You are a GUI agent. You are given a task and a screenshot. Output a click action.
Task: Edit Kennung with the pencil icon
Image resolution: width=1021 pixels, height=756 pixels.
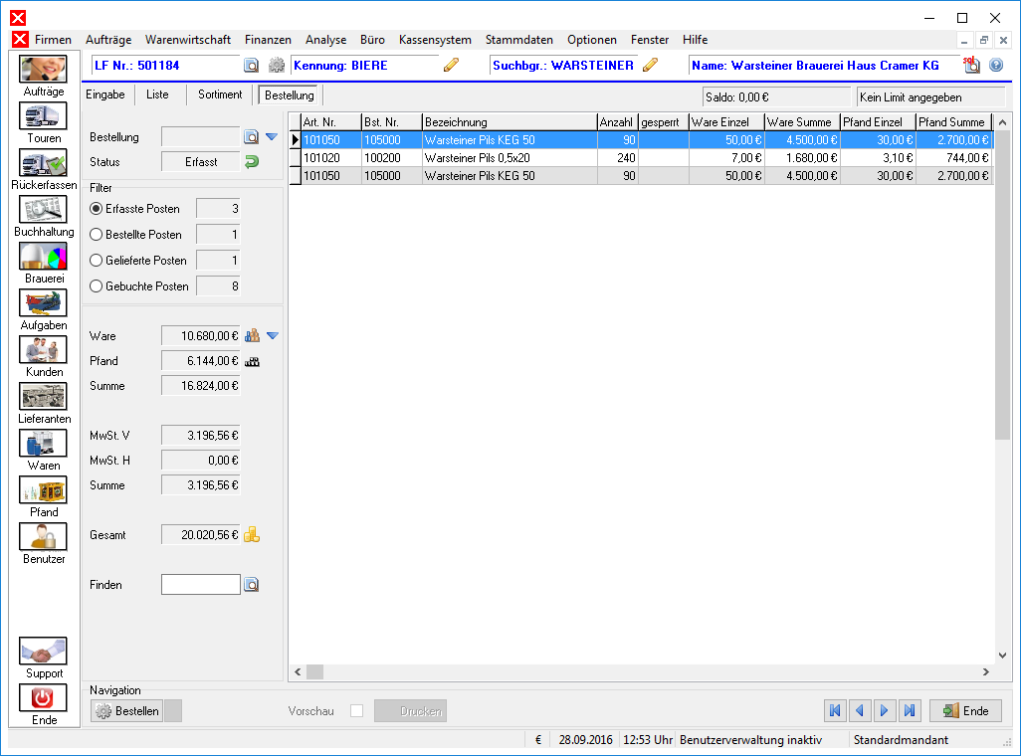point(451,65)
